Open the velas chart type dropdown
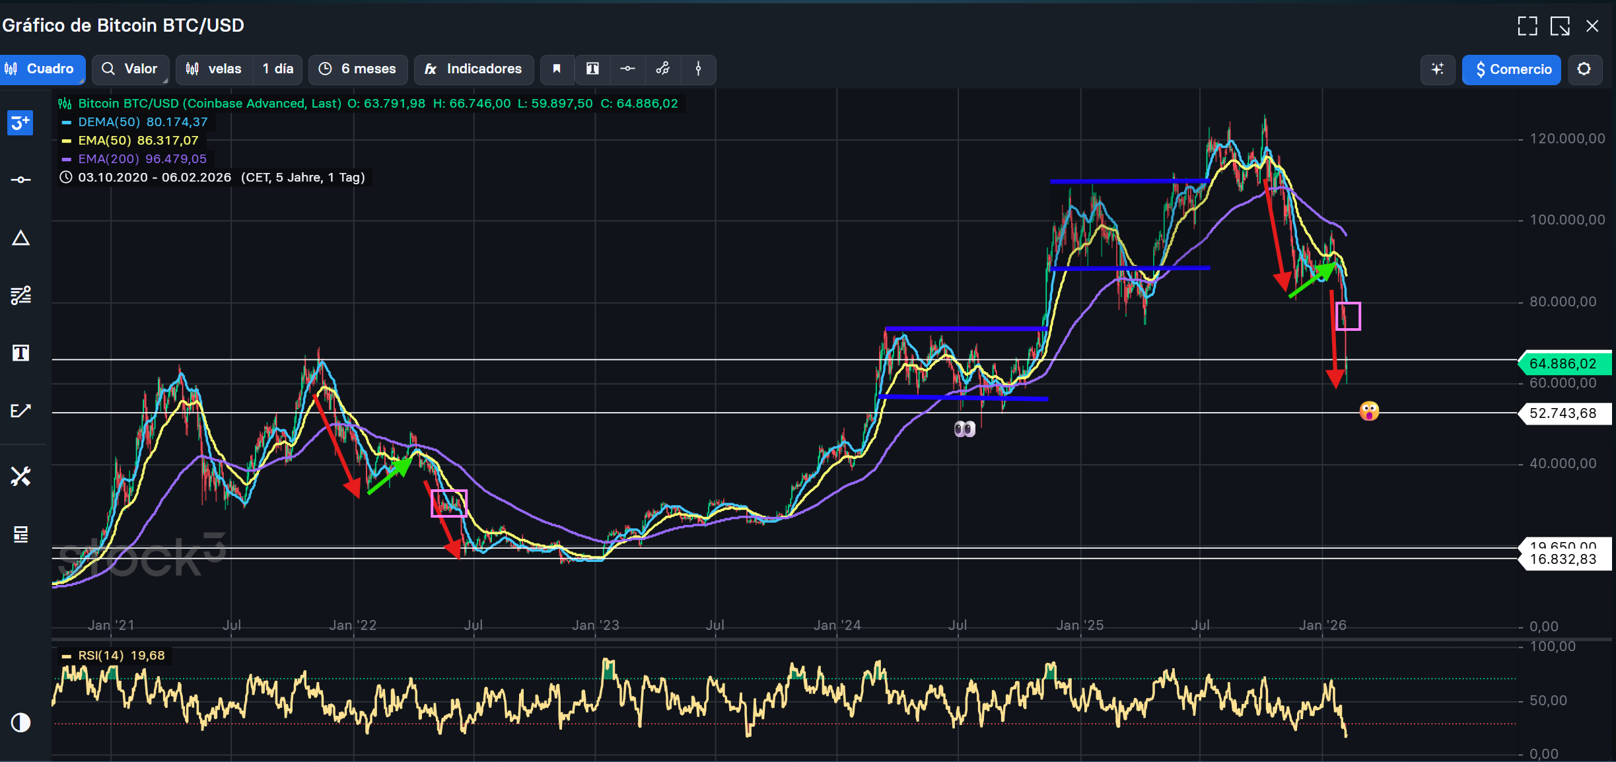Viewport: 1616px width, 762px height. pos(214,69)
